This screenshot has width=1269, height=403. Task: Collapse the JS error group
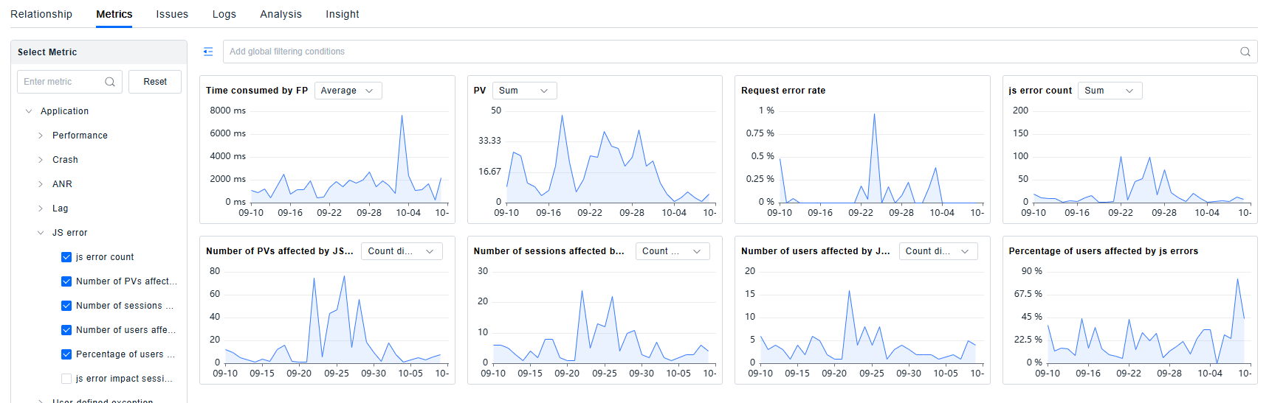point(41,233)
